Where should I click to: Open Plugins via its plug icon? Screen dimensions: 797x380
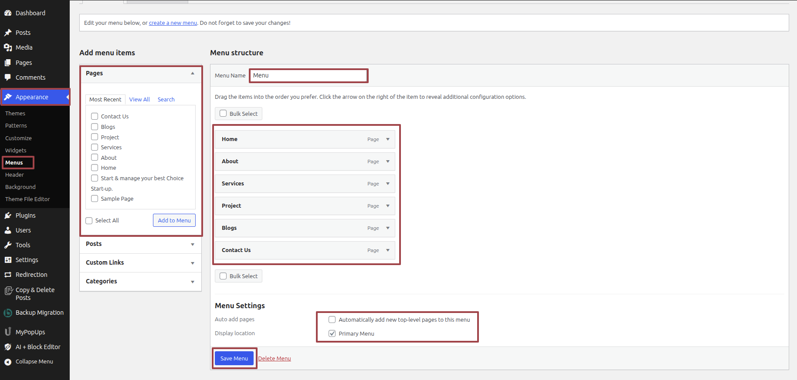(x=8, y=215)
